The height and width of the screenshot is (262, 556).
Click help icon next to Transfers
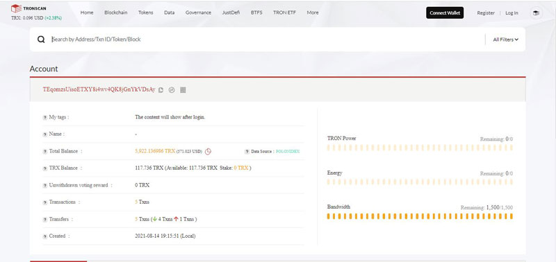pyautogui.click(x=45, y=220)
